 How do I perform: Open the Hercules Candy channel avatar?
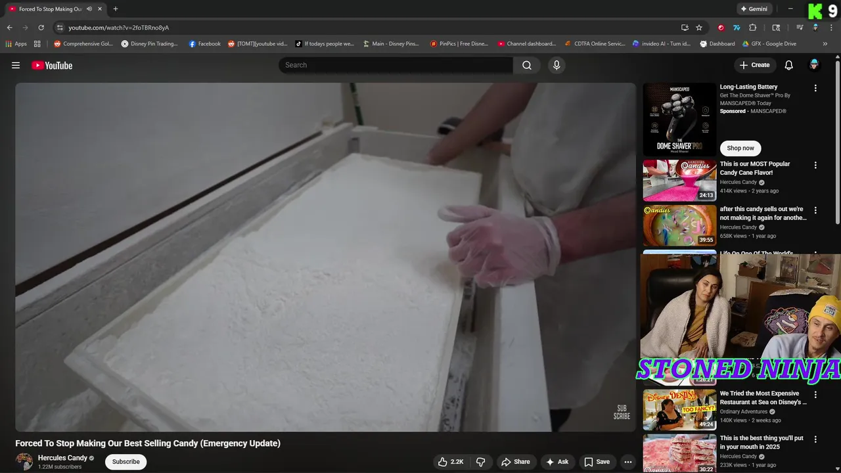(24, 461)
